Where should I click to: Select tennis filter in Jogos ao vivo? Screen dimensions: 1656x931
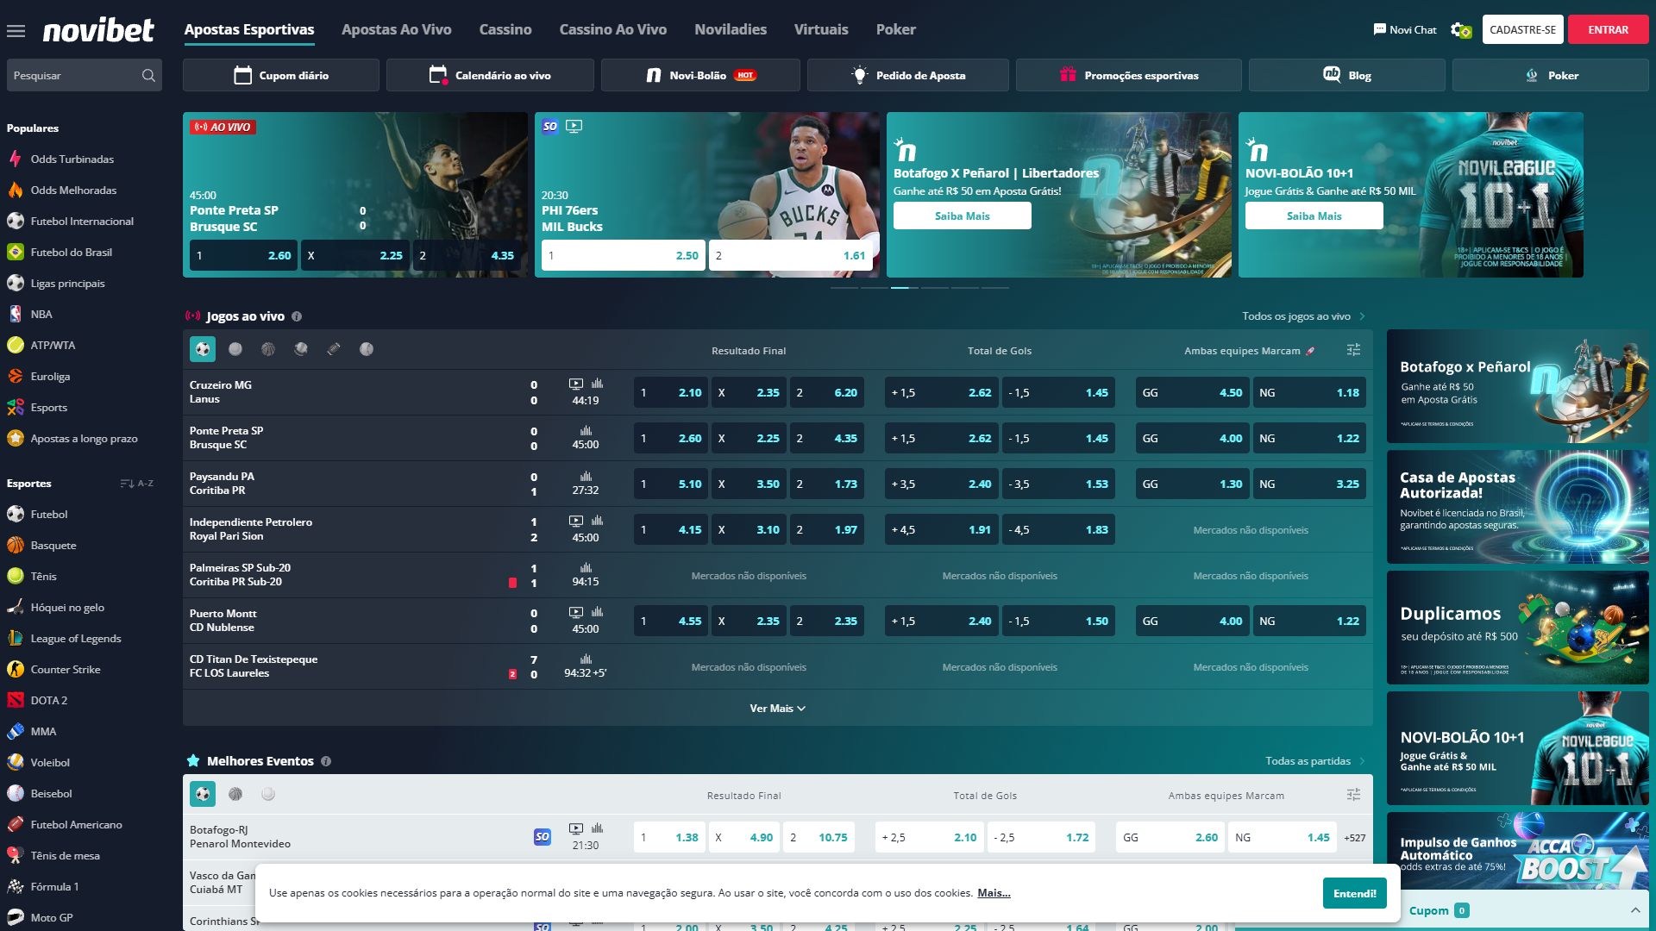coord(235,349)
